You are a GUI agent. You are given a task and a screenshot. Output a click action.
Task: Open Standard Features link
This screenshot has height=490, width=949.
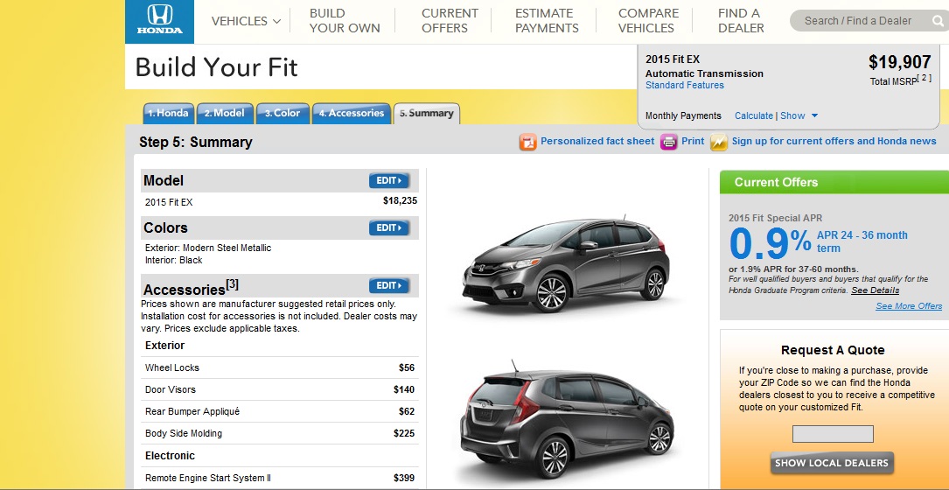click(685, 86)
